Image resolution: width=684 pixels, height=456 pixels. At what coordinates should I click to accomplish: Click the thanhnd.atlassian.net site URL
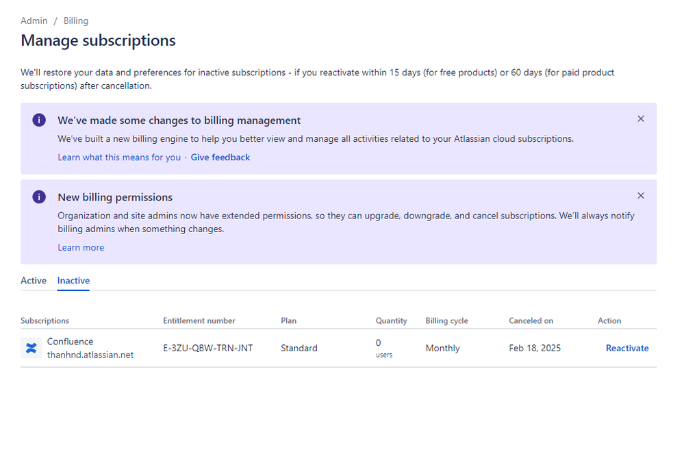(90, 355)
